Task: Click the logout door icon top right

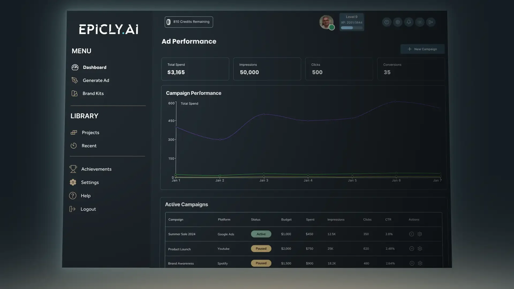Action: pos(431,22)
